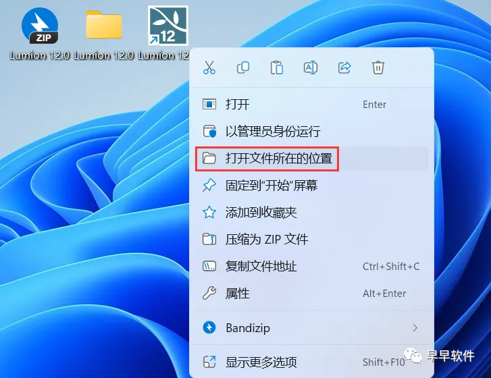Pin with 固定到"开始"屏幕 option

pos(311,185)
